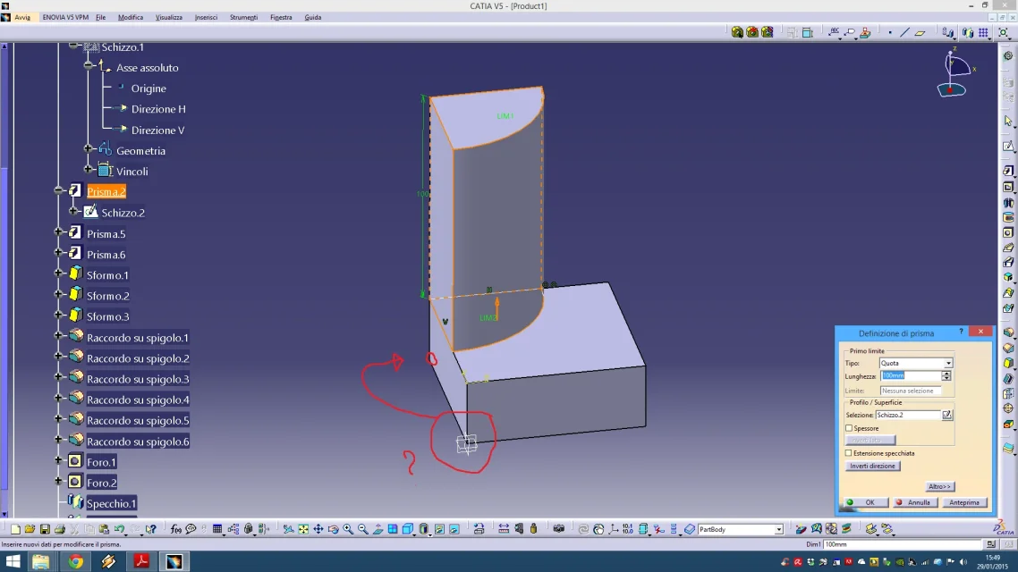The height and width of the screenshot is (572, 1018).
Task: Select the Hole tool
Action: (1008, 232)
